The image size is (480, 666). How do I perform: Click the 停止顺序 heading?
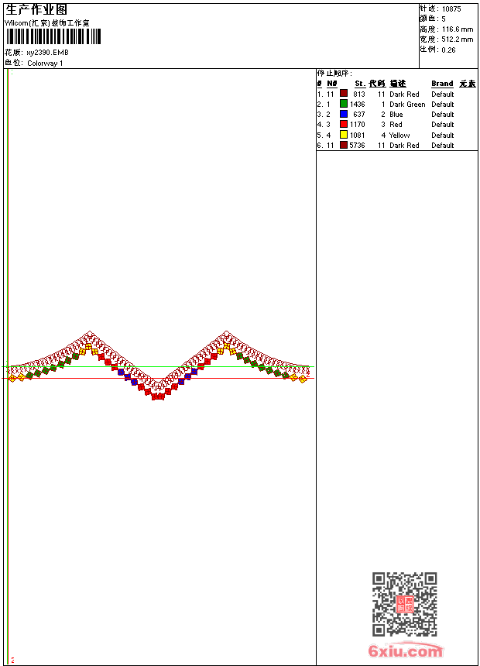tap(334, 73)
